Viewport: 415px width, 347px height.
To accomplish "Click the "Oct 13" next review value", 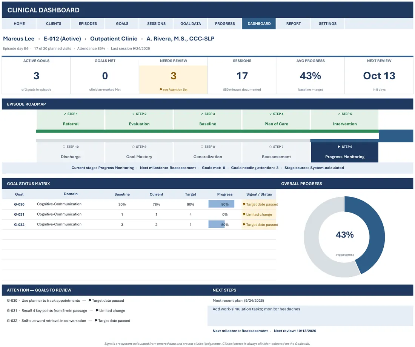I will click(379, 76).
